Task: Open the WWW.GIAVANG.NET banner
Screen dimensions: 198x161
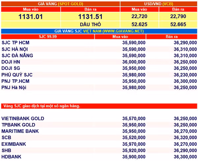Action: 99,31
